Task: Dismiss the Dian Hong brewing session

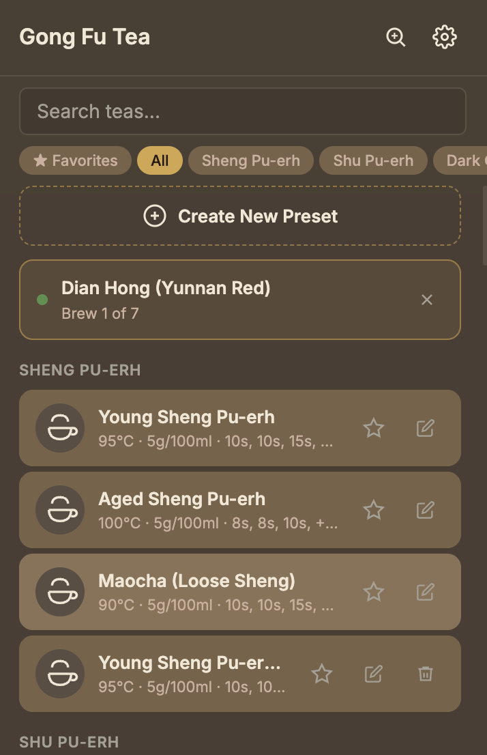Action: pyautogui.click(x=427, y=300)
